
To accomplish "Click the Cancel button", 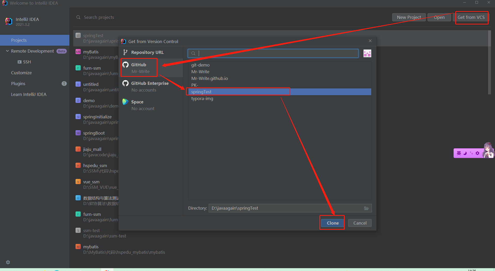I will [x=360, y=223].
